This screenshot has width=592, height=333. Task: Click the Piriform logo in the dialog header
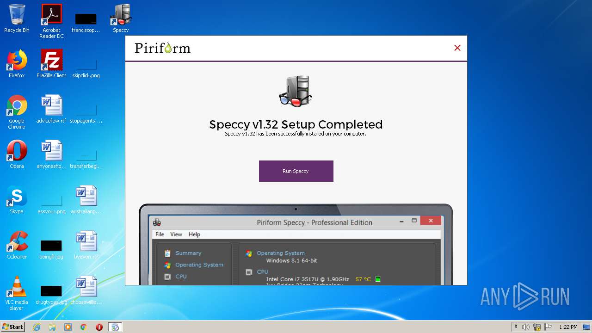pos(162,48)
